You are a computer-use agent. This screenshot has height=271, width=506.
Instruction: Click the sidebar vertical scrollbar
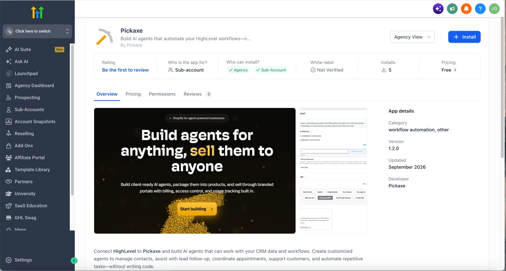[72, 120]
